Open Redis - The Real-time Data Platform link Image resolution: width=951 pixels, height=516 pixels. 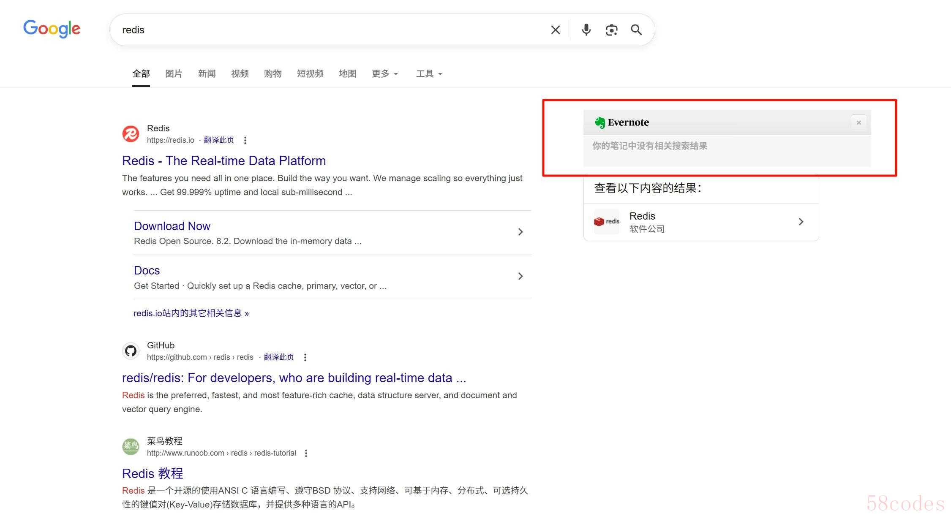tap(223, 161)
